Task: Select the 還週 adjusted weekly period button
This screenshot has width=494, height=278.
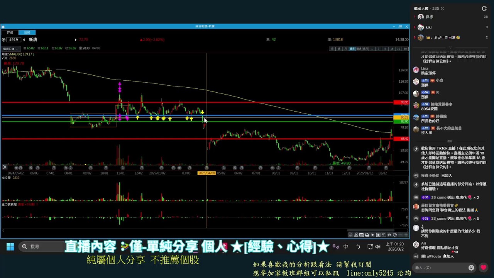Action: (x=359, y=49)
